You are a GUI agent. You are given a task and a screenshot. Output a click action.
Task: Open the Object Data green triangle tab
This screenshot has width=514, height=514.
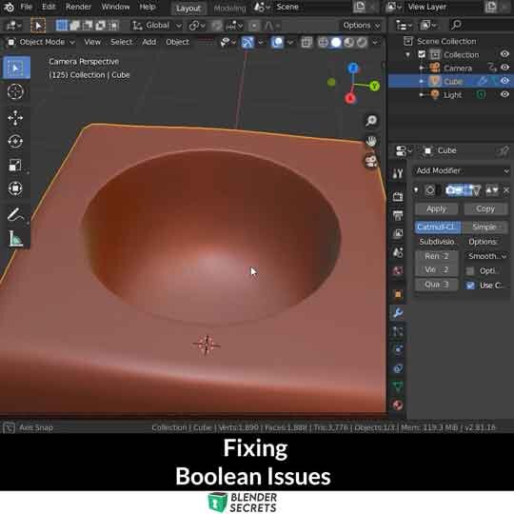(x=398, y=386)
